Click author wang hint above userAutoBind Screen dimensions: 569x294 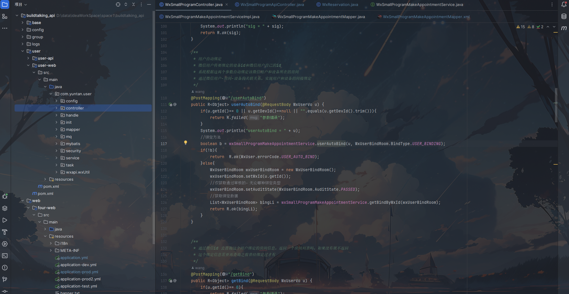198,92
